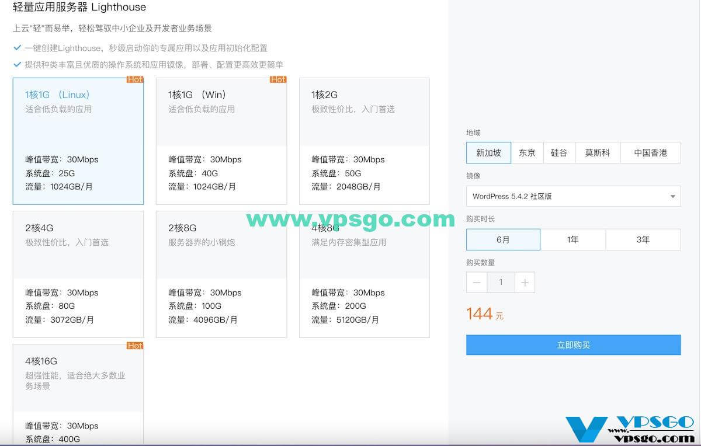Increase quantity with the plus button
701x446 pixels.
point(525,283)
